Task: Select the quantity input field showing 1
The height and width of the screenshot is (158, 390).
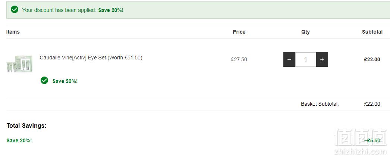Action: [x=306, y=59]
